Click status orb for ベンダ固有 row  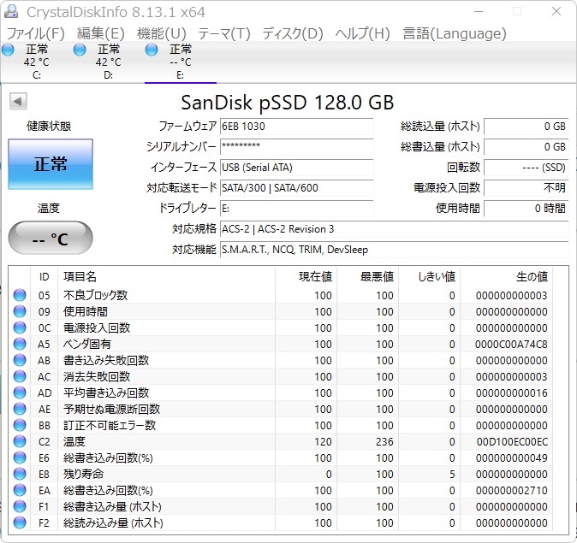pos(20,344)
